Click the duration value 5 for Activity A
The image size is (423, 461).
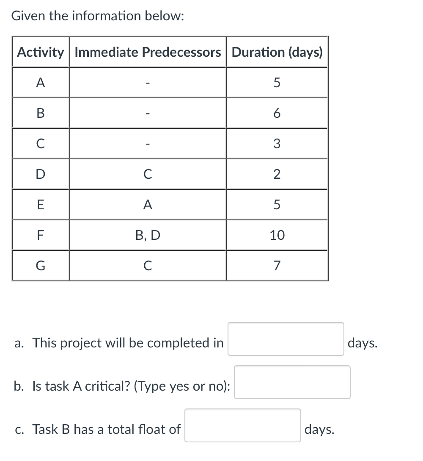(x=277, y=83)
